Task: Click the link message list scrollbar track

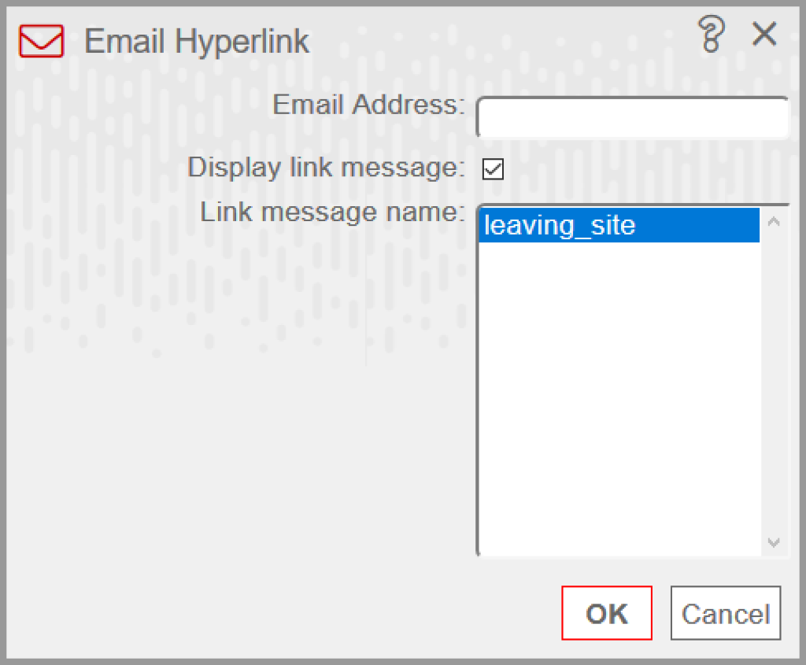Action: (x=774, y=382)
